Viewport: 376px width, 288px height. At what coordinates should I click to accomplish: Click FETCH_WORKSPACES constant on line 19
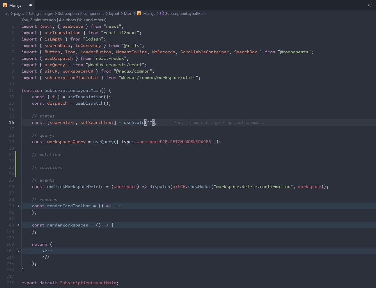click(191, 142)
